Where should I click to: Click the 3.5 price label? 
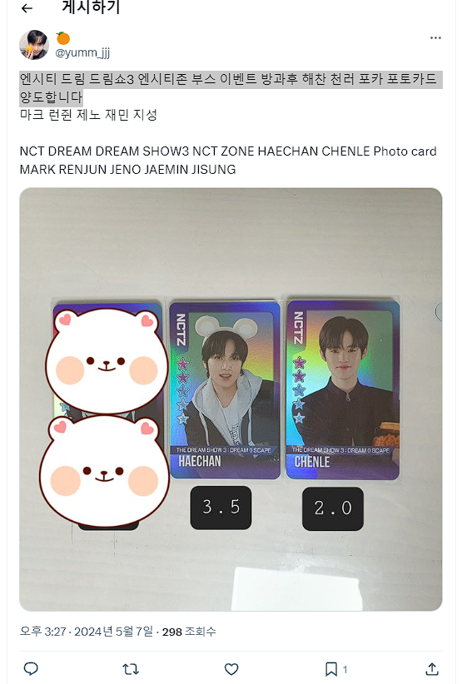[x=221, y=508]
